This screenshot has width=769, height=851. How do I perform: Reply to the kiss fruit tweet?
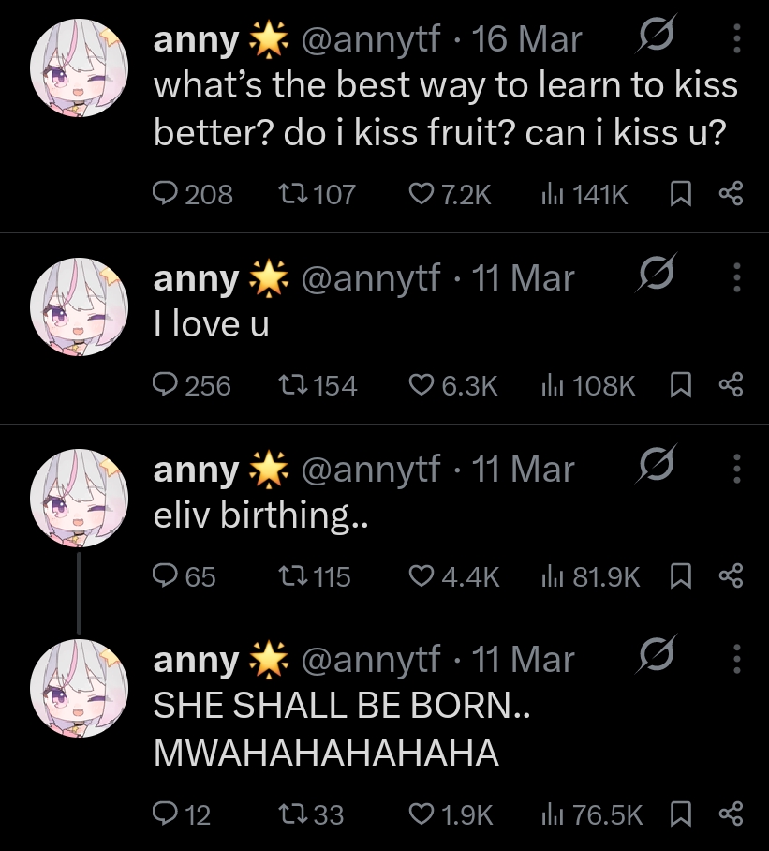(192, 194)
